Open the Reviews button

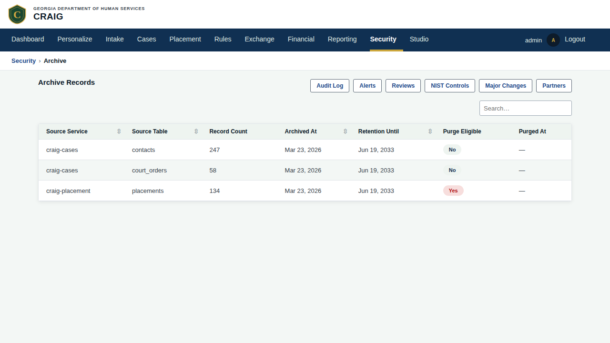pyautogui.click(x=403, y=86)
